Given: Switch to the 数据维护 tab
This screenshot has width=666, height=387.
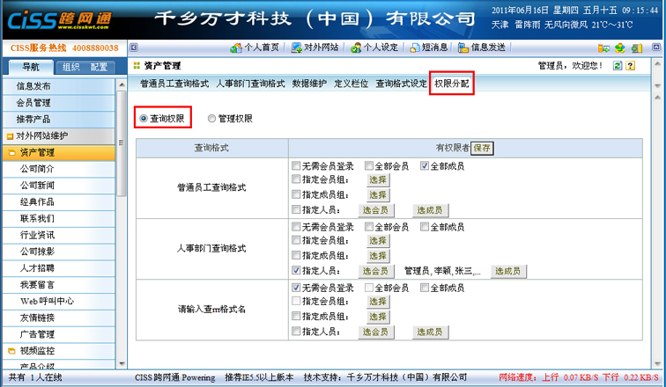Looking at the screenshot, I should (308, 84).
